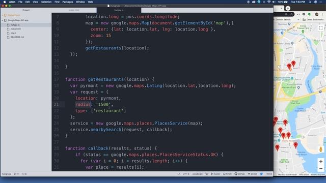Open index.html in the project tree
This screenshot has height=183, width=326.
[x=16, y=29]
